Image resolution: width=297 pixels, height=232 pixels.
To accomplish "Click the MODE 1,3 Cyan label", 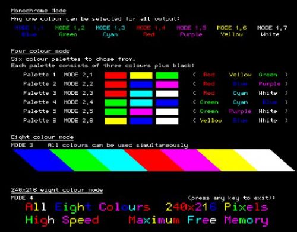I will click(x=110, y=31).
